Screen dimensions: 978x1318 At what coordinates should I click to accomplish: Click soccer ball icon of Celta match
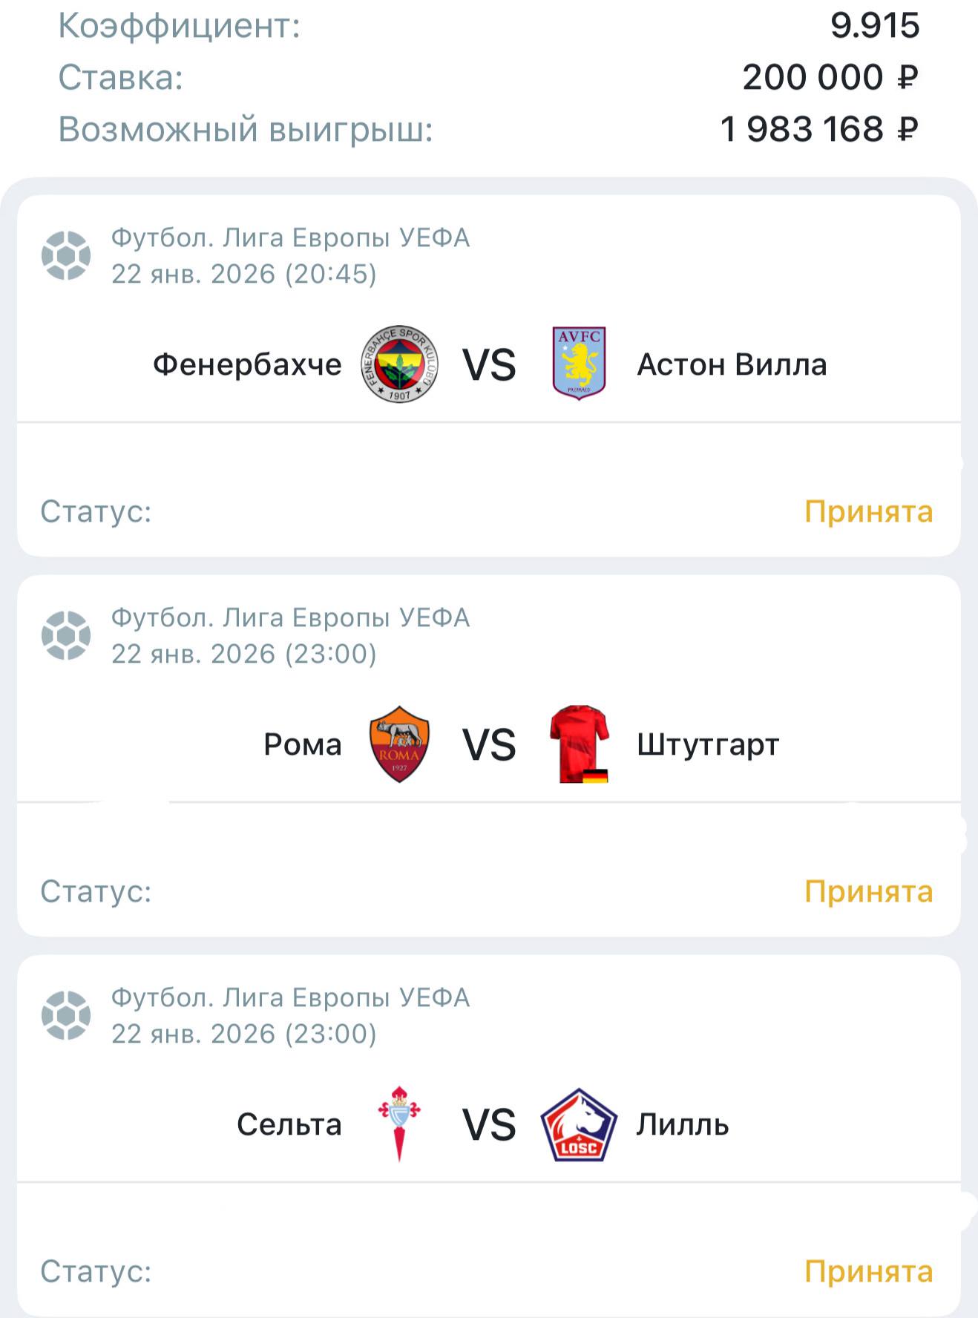tap(66, 1015)
